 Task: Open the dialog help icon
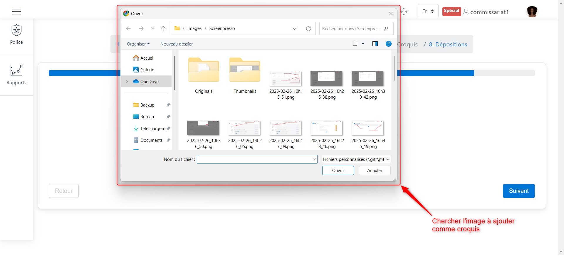coord(389,44)
